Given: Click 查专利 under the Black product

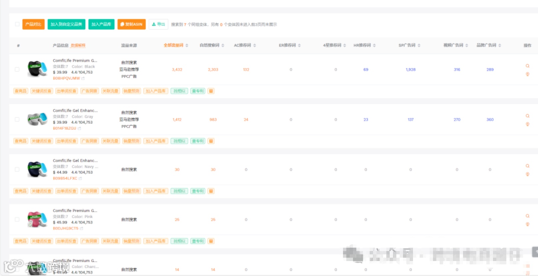Looking at the screenshot, I should [x=198, y=91].
